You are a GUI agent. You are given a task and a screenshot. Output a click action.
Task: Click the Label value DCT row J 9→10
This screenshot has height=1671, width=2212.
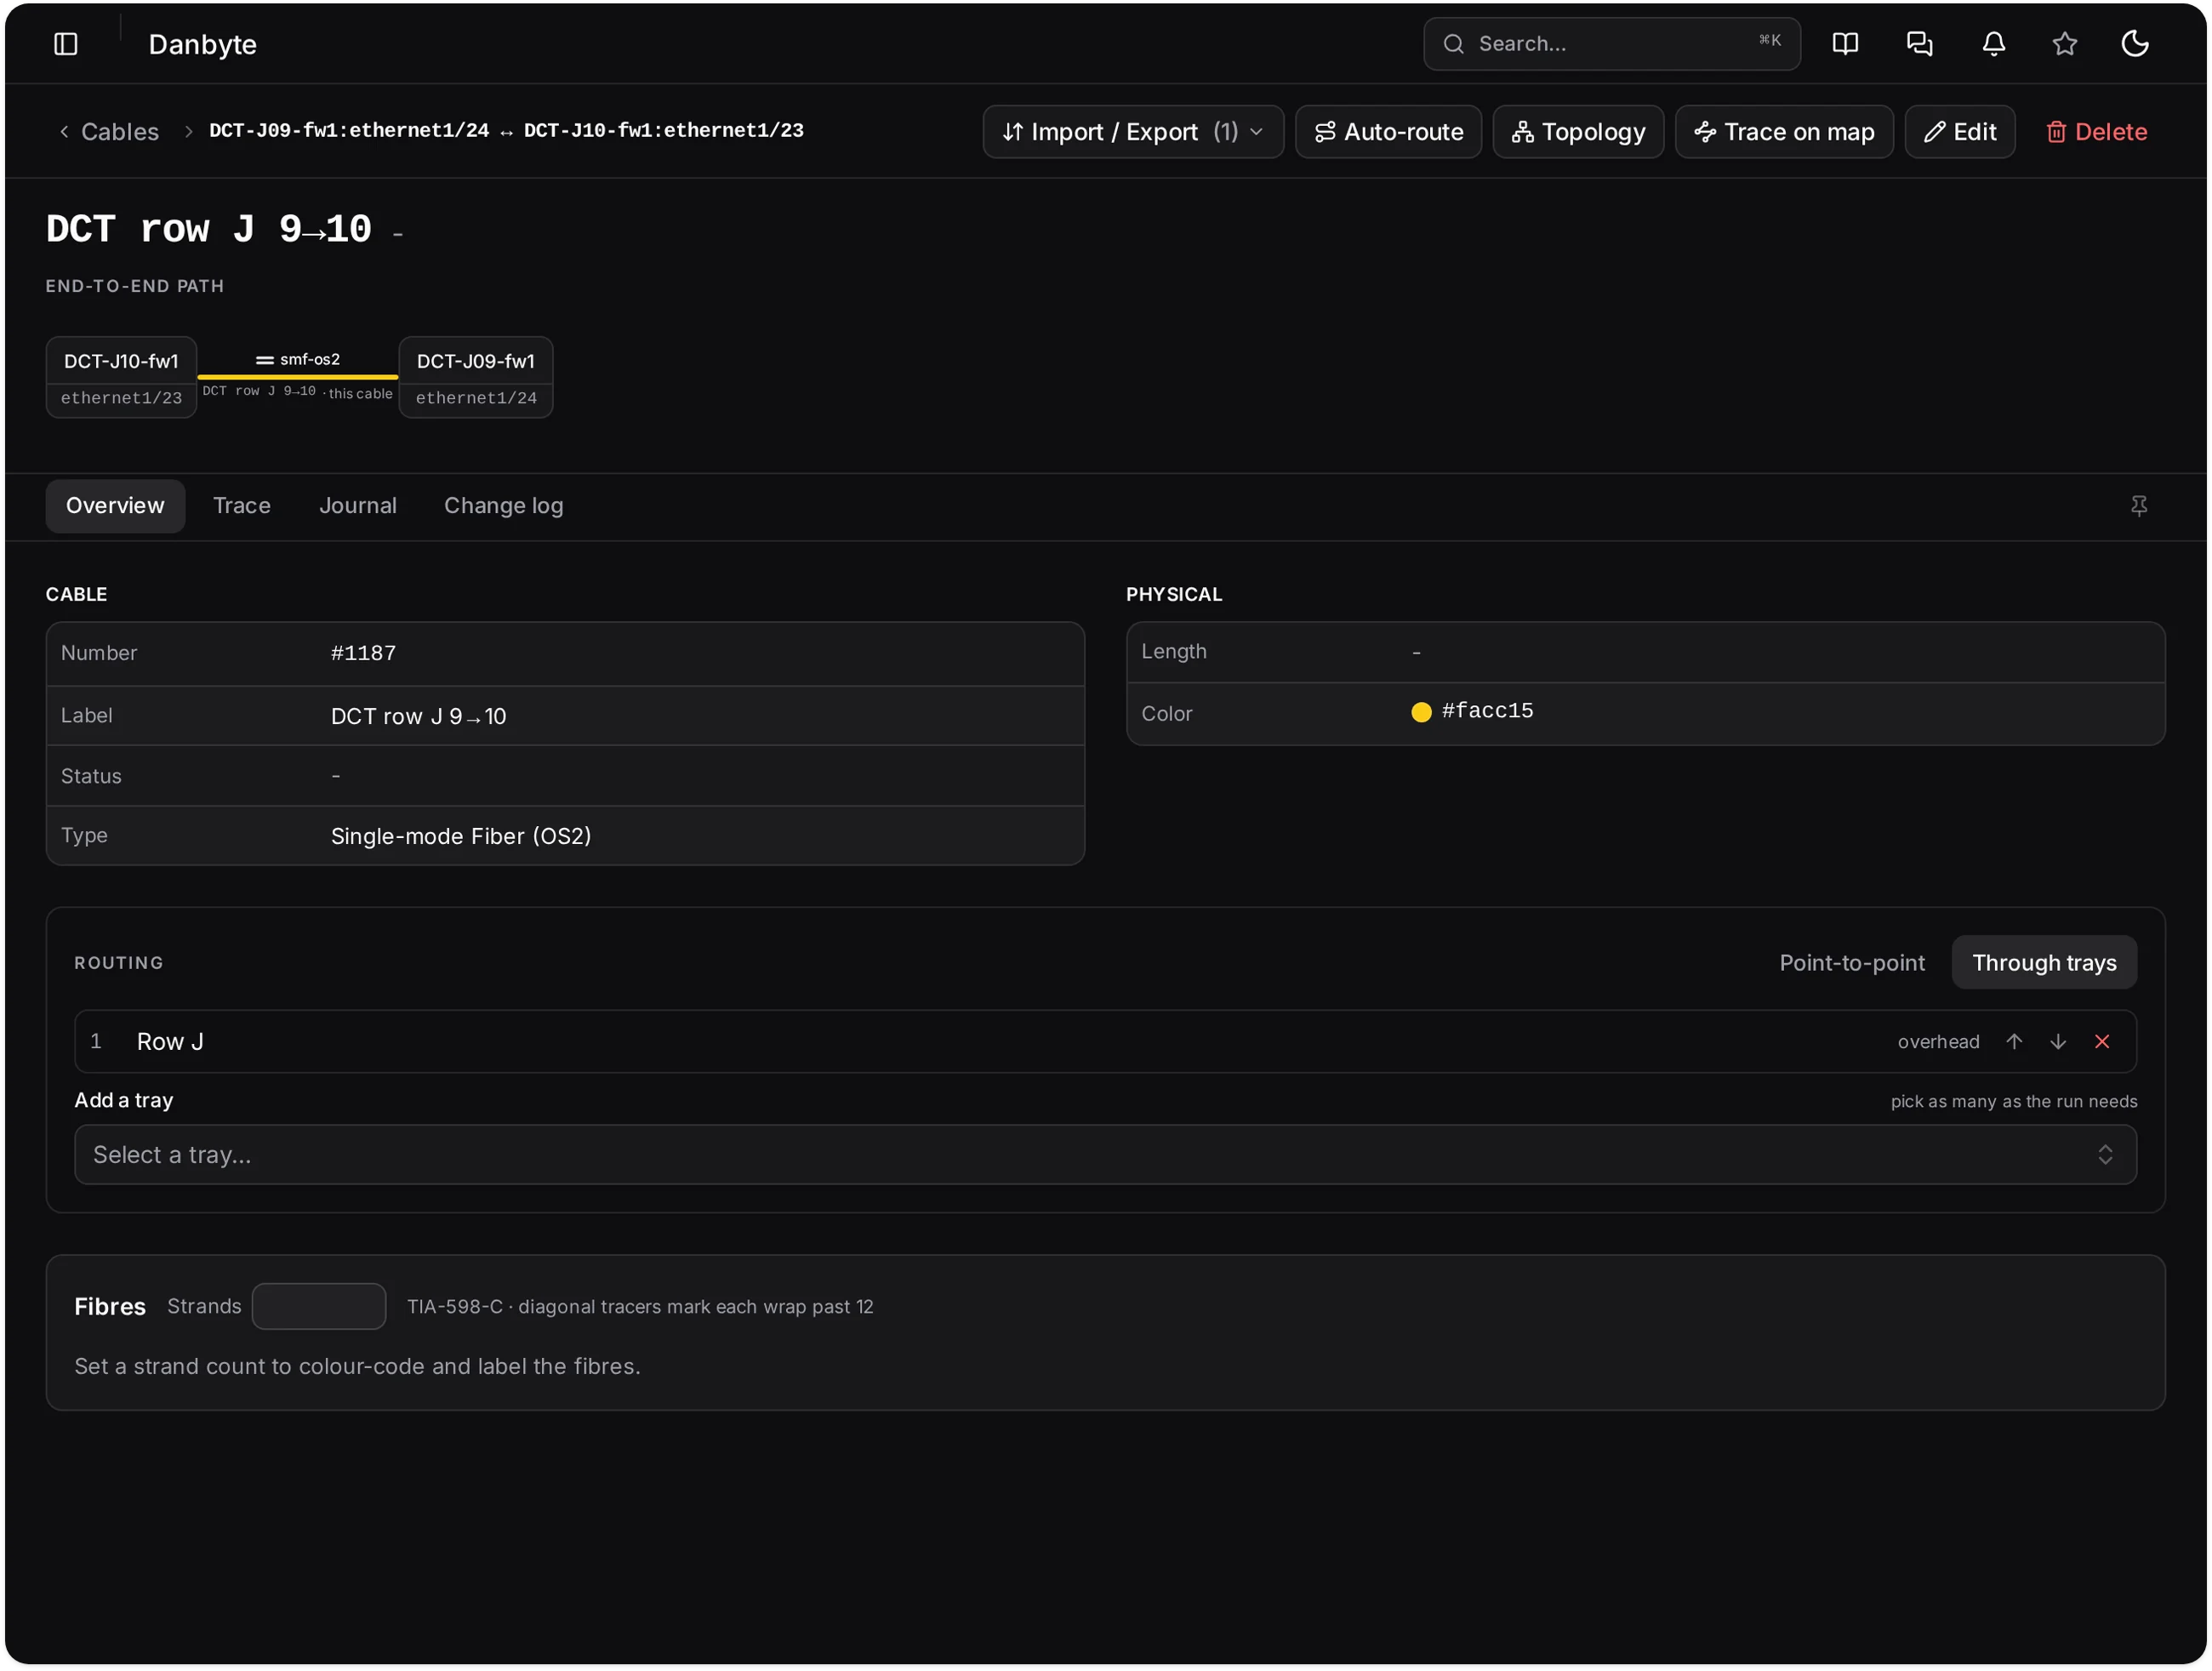(418, 716)
